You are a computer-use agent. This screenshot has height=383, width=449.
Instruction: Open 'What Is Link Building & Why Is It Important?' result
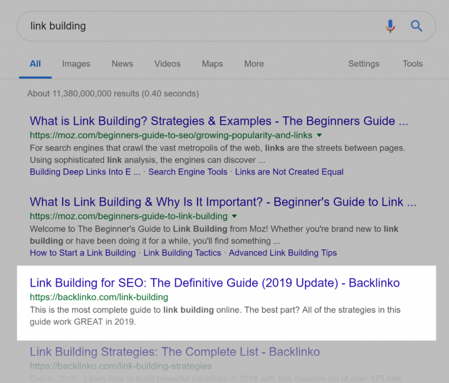pyautogui.click(x=223, y=202)
